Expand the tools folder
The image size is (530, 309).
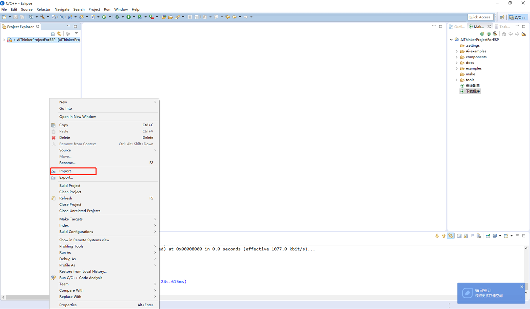(x=457, y=80)
